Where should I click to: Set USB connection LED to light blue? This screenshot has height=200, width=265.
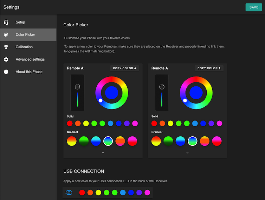123,193
